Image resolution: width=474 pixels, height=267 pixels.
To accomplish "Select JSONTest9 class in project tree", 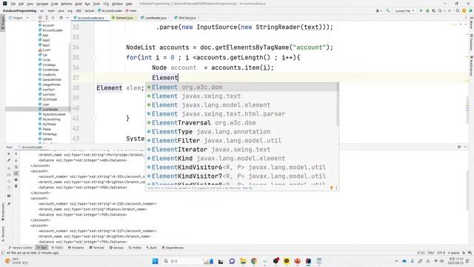I will (47, 99).
